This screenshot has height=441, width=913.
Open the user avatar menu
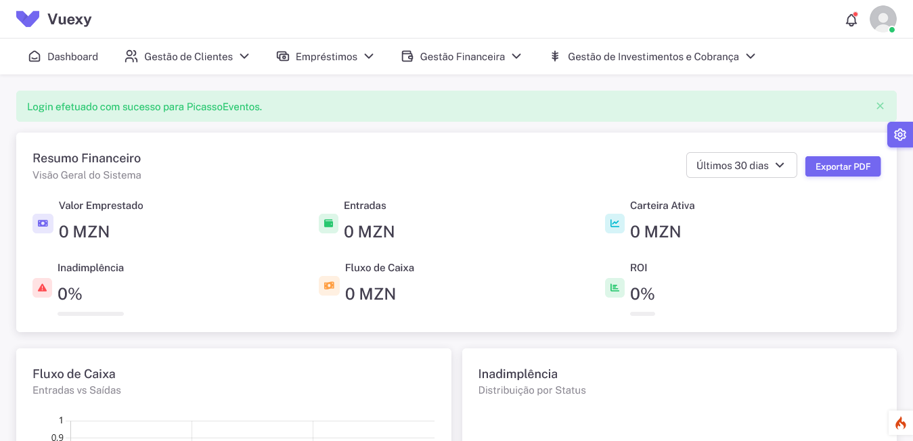[883, 19]
